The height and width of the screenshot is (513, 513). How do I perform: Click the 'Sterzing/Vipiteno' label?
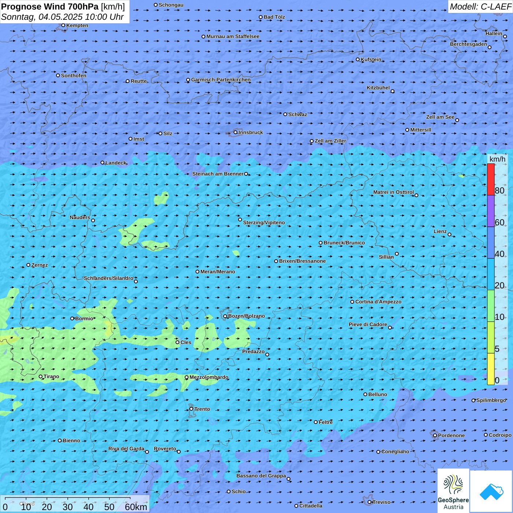click(264, 222)
